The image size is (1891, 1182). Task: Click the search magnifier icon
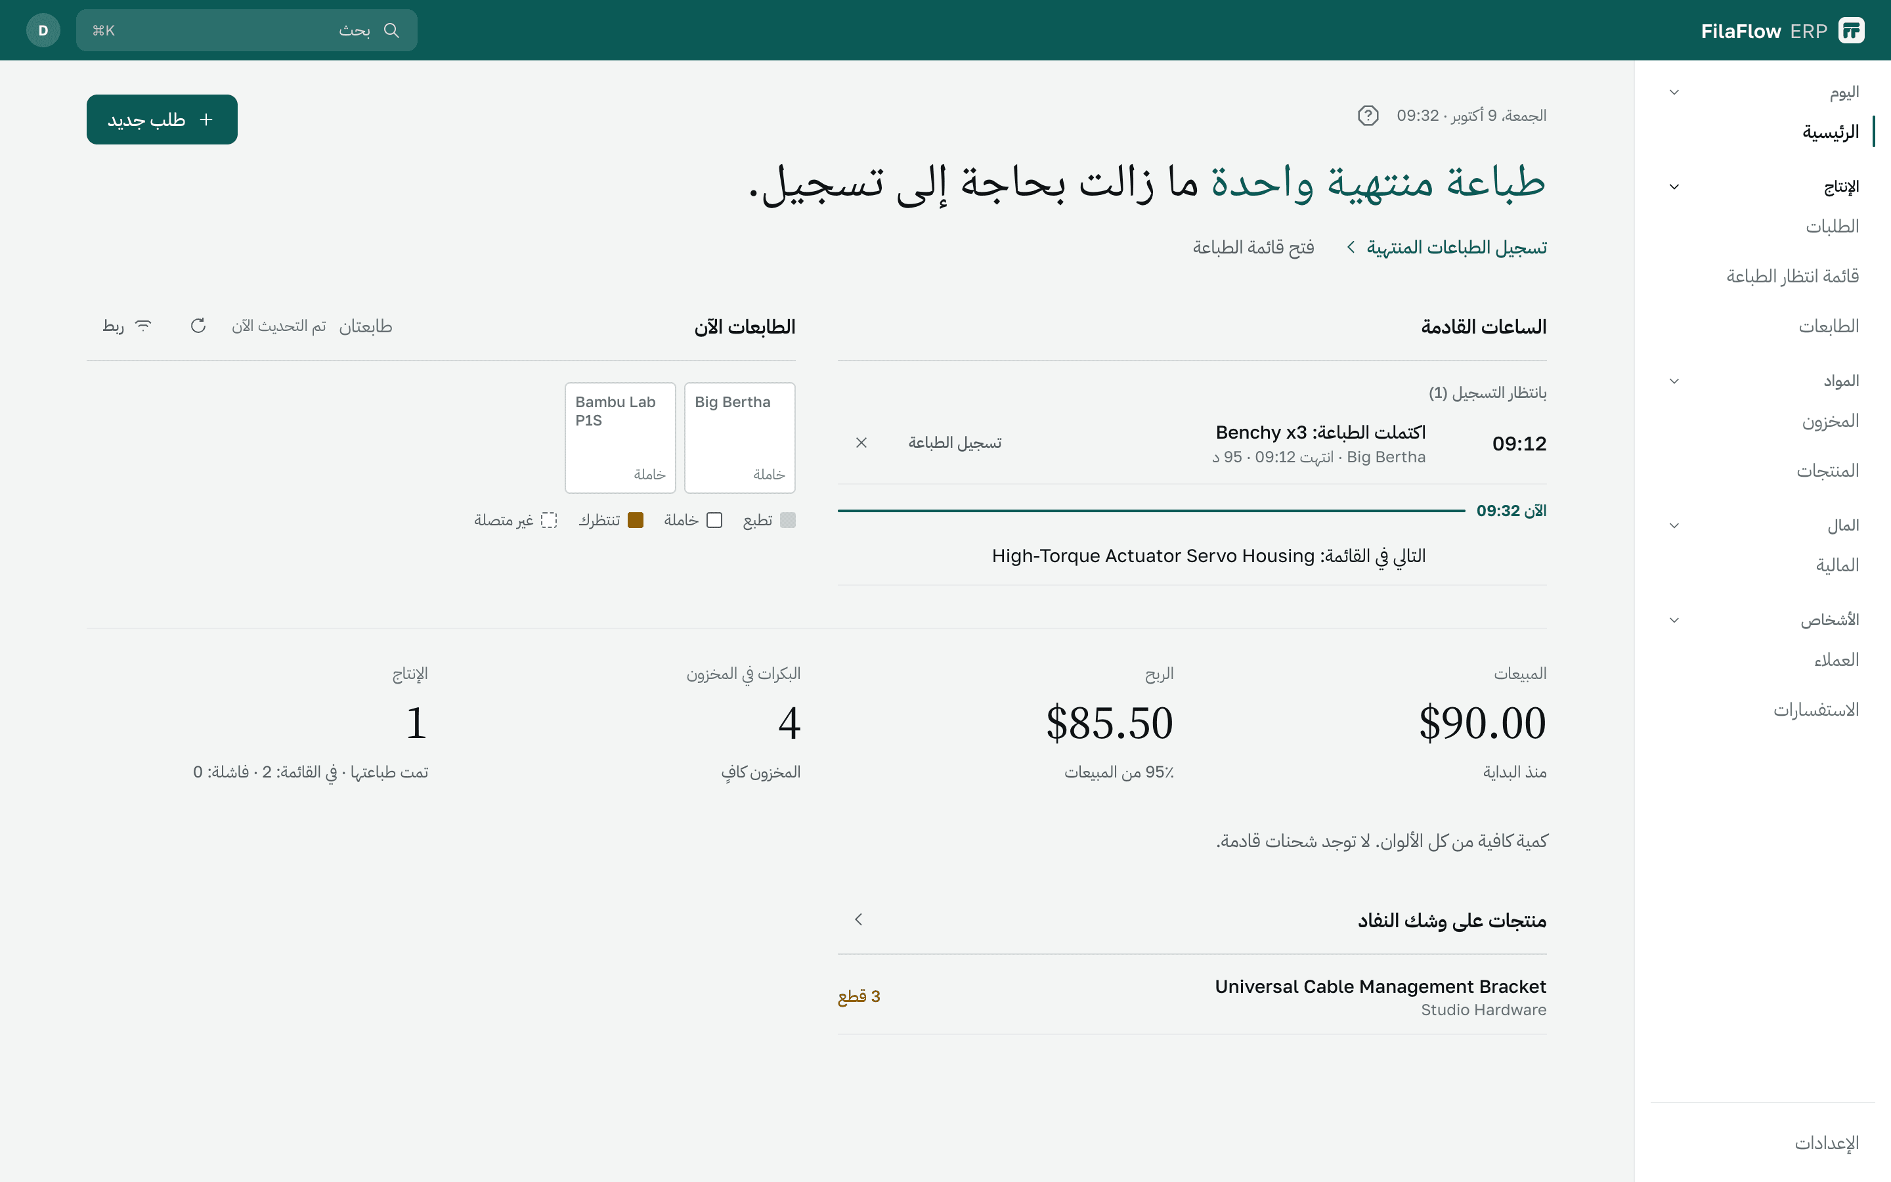point(391,30)
